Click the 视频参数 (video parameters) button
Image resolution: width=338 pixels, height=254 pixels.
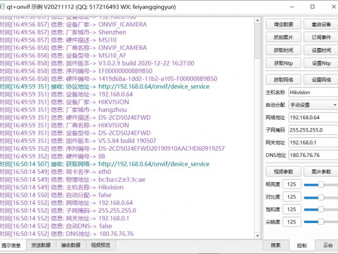[x=283, y=171]
